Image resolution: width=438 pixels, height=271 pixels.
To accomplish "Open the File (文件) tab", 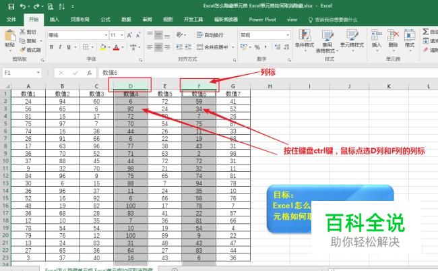I will [11, 20].
